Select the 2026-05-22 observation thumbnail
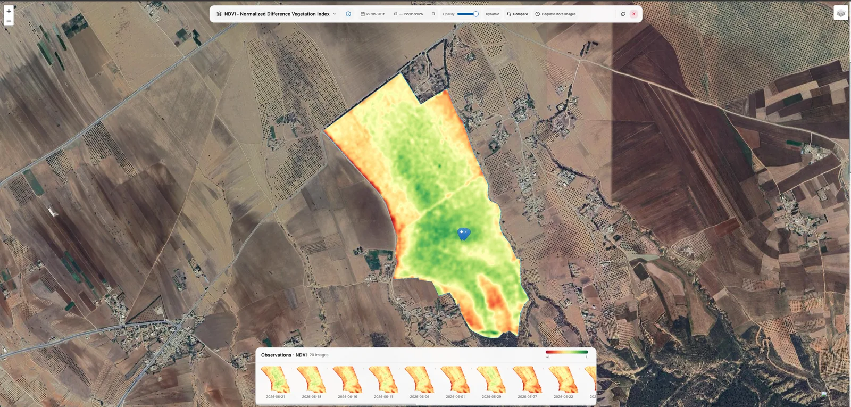This screenshot has width=851, height=407. 563,379
